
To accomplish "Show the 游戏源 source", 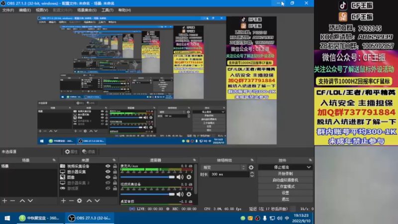I will 108,189.
